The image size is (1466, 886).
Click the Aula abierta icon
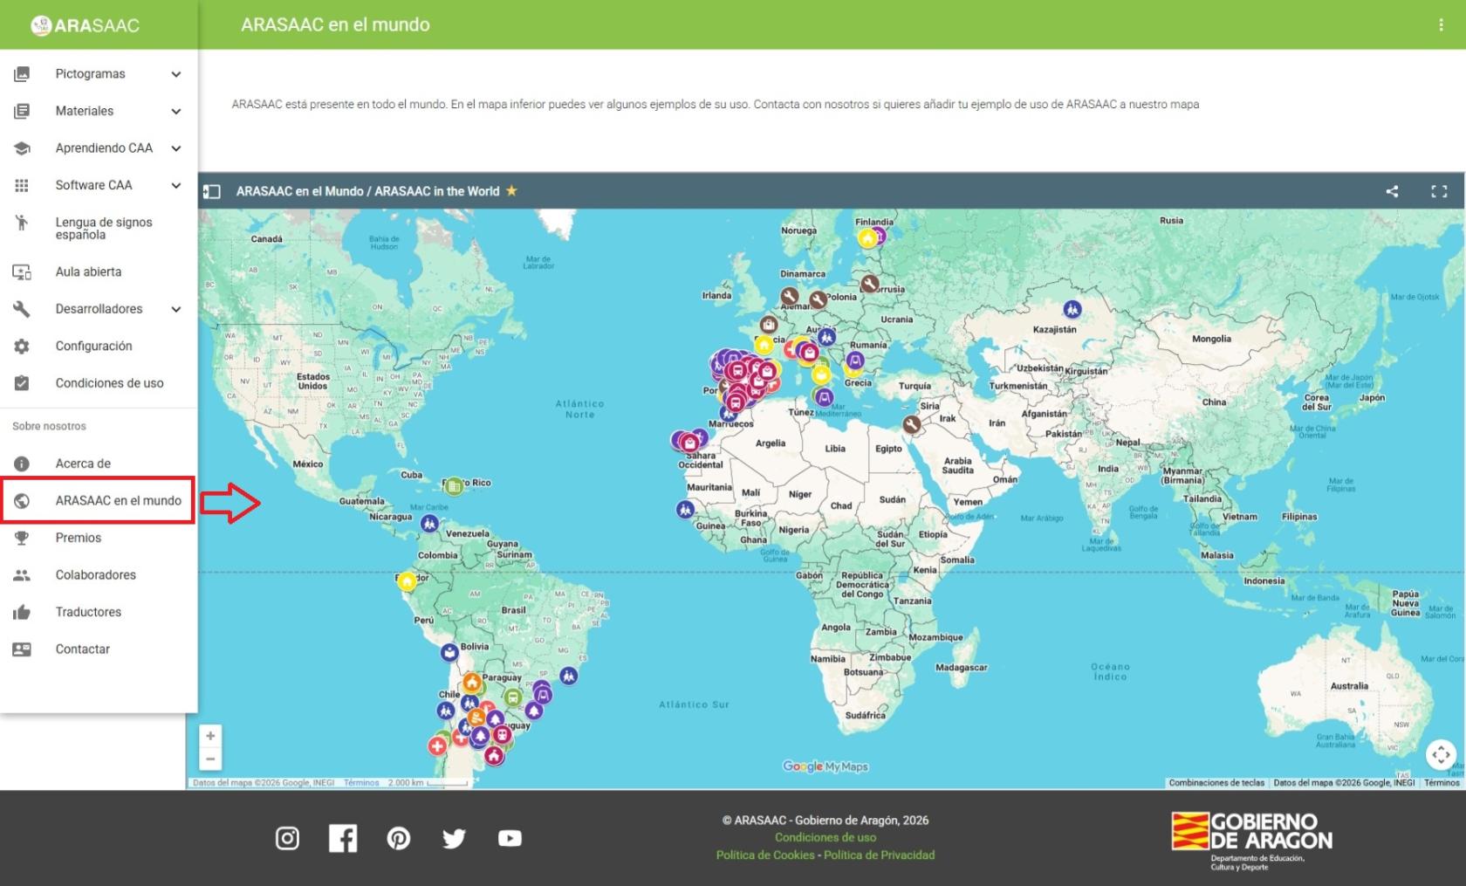[x=22, y=272]
